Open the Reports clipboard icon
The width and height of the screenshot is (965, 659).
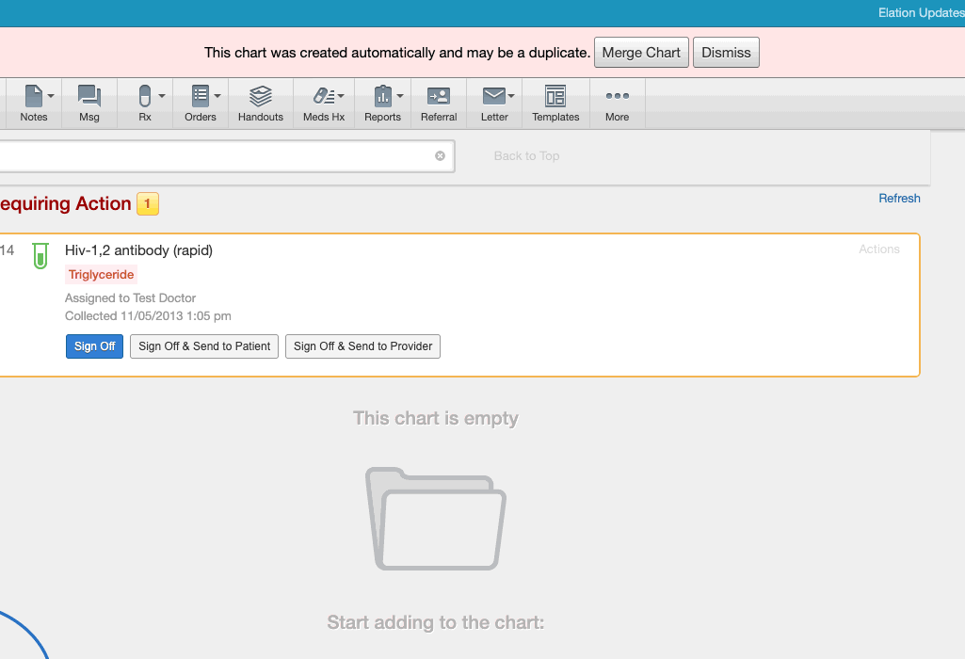pos(381,96)
